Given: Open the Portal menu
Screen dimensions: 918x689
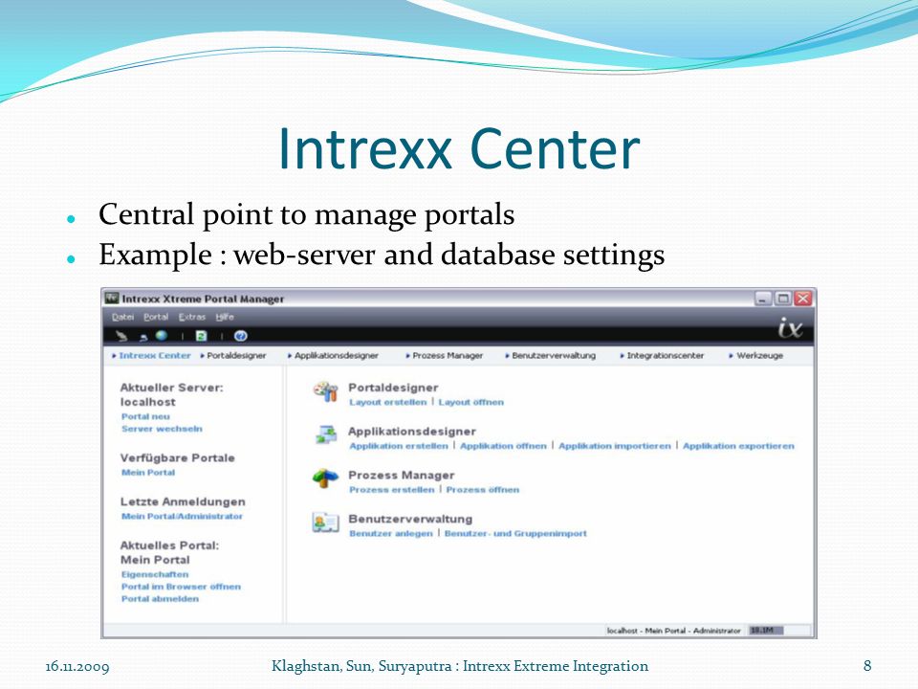Looking at the screenshot, I should 156,317.
